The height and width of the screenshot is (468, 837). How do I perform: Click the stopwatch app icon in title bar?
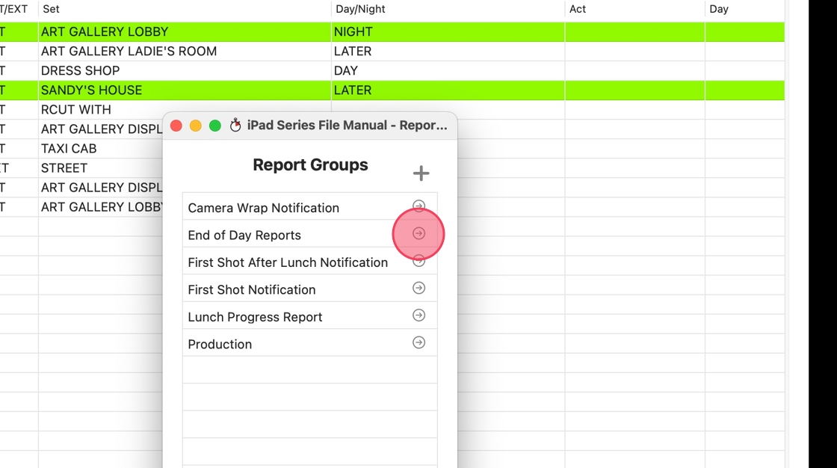(235, 126)
